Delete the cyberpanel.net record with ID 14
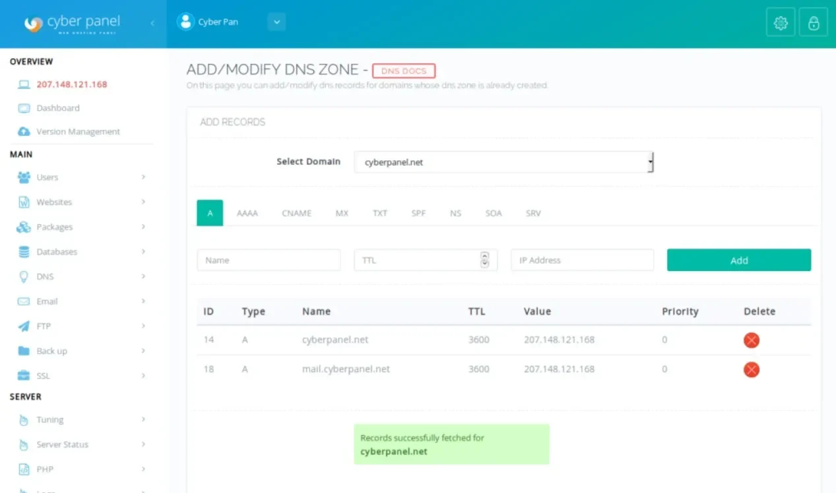Image resolution: width=836 pixels, height=493 pixels. [751, 340]
